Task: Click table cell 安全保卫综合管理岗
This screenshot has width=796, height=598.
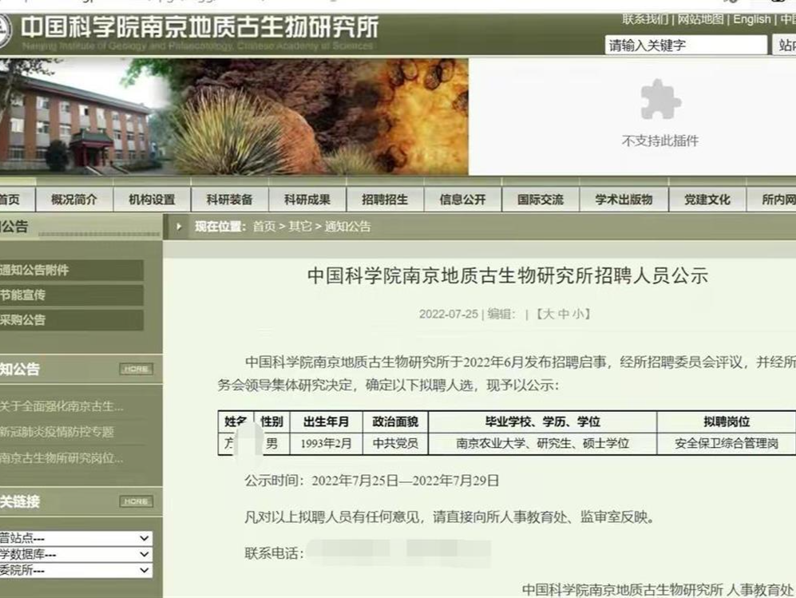Action: coord(727,443)
